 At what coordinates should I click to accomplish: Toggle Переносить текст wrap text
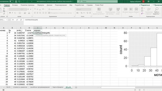55,9
